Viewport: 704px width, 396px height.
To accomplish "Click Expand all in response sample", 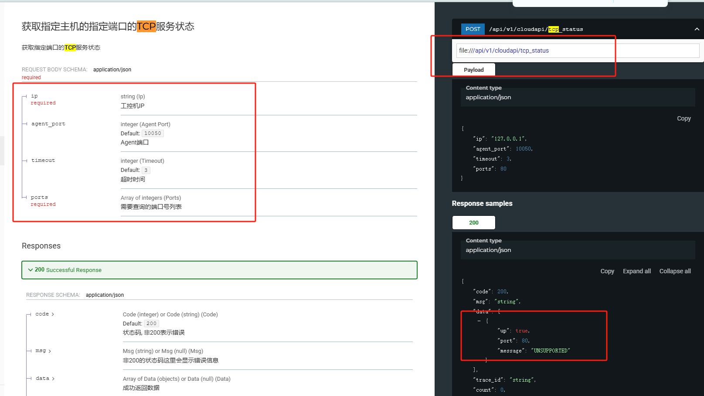I will point(636,271).
